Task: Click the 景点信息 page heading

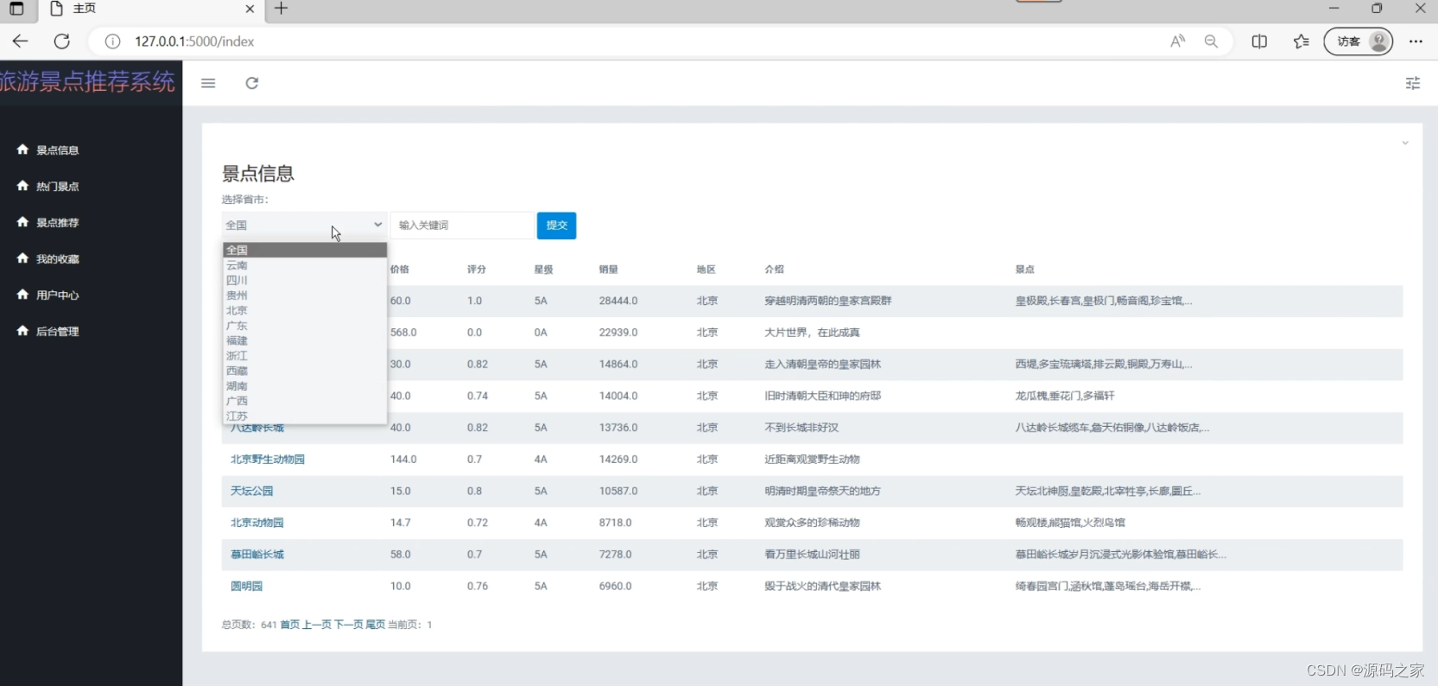Action: tap(258, 174)
